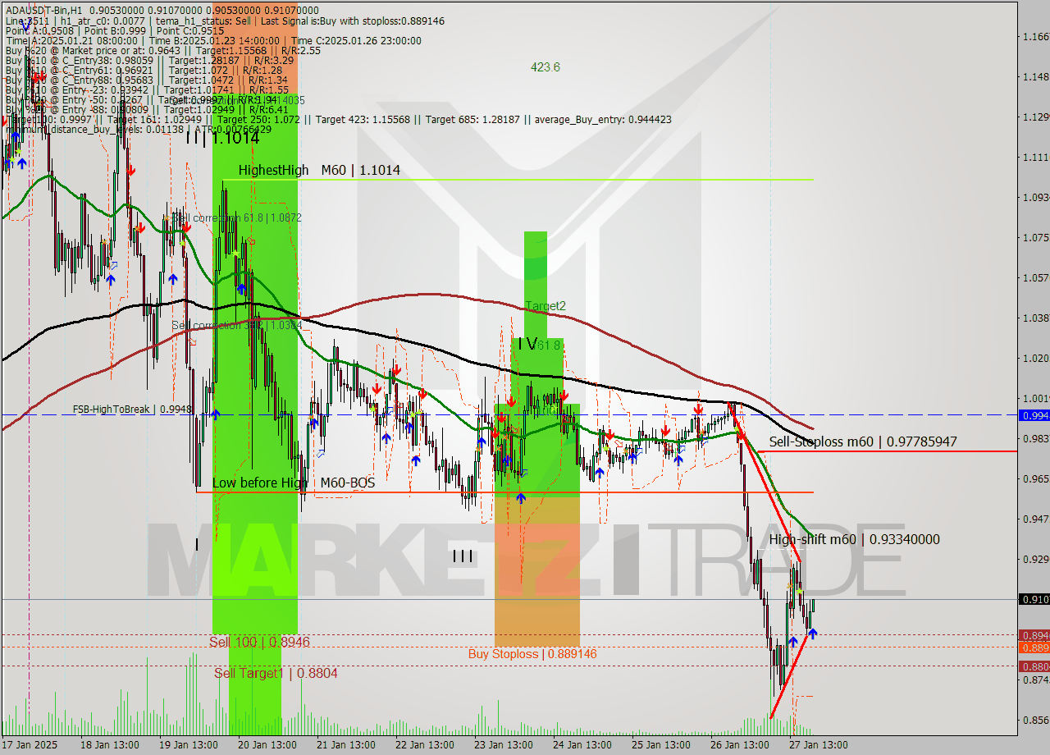This screenshot has height=755, width=1050.
Task: Click the '20 Jan 13:00' time label
Action: click(x=267, y=745)
